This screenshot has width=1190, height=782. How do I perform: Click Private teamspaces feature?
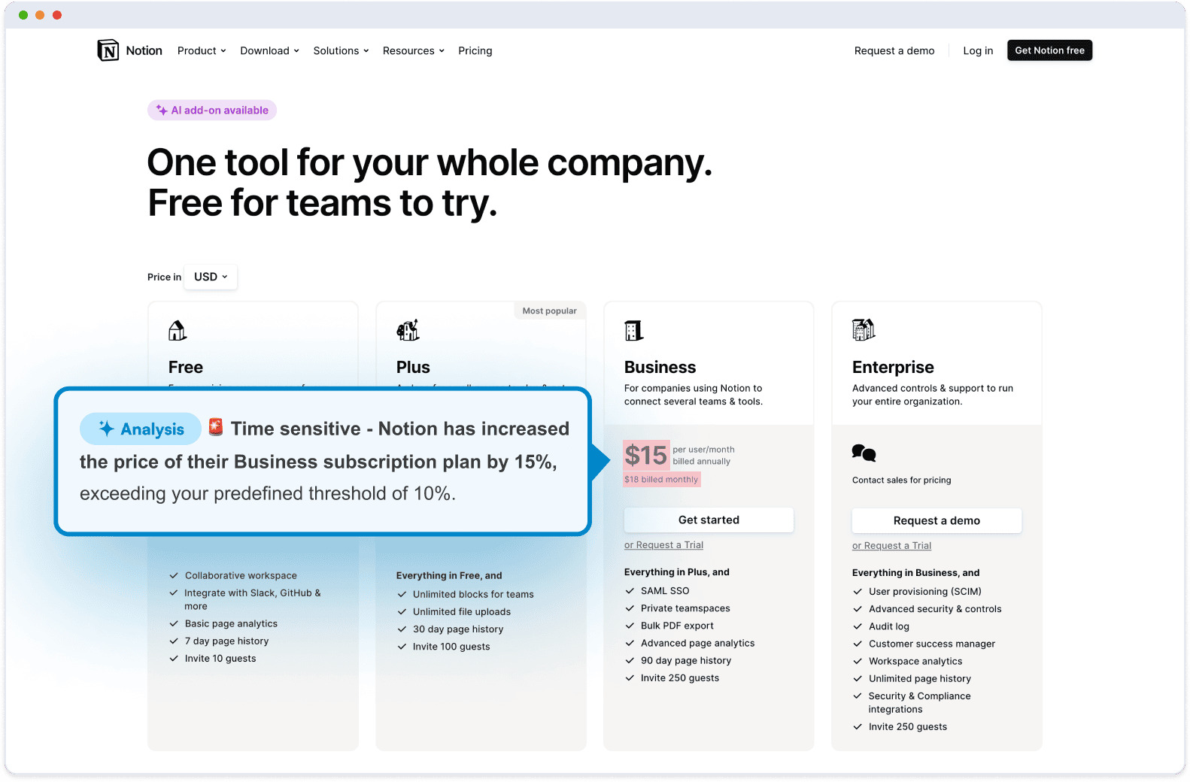[685, 608]
